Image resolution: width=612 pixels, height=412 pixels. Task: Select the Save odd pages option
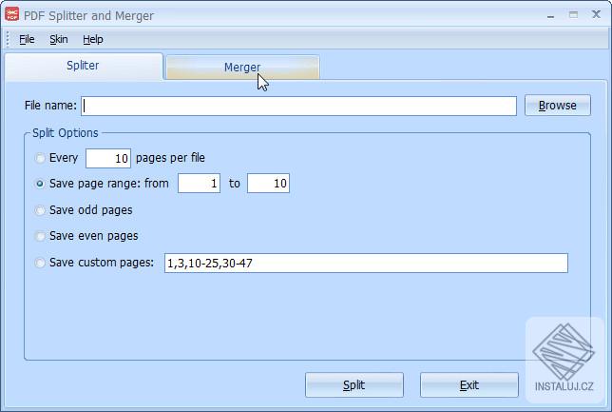40,210
